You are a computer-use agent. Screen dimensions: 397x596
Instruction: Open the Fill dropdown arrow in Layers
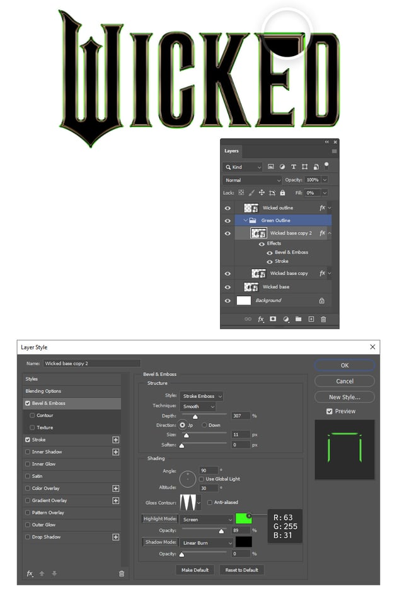pyautogui.click(x=325, y=193)
